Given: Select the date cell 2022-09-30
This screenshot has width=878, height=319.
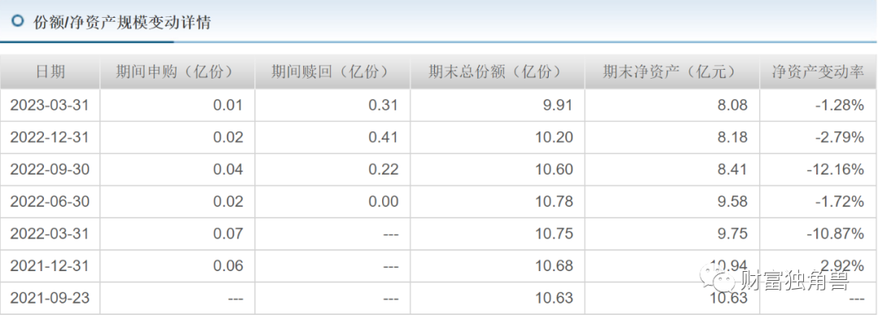Looking at the screenshot, I should pos(50,170).
